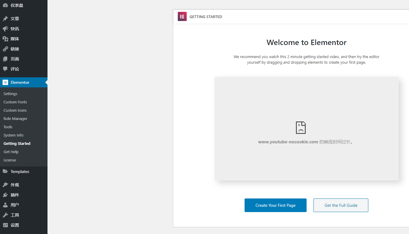Click the Welcome to Elementor heading
The width and height of the screenshot is (409, 234).
tap(307, 42)
